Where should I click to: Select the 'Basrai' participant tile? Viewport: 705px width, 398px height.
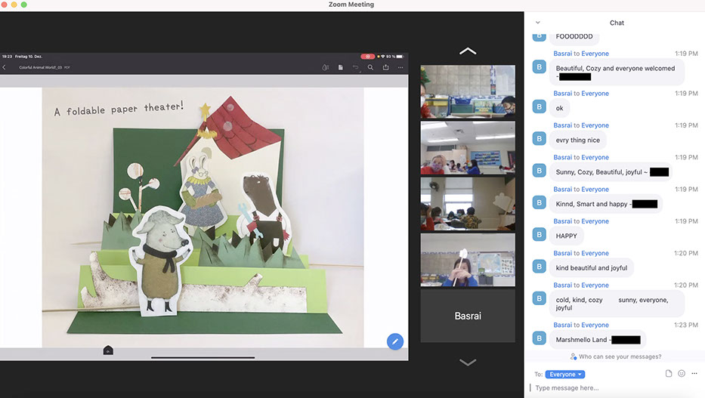tap(468, 316)
